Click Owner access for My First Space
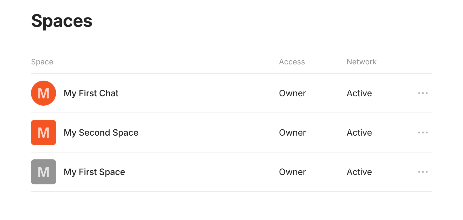The height and width of the screenshot is (220, 463). tap(292, 172)
